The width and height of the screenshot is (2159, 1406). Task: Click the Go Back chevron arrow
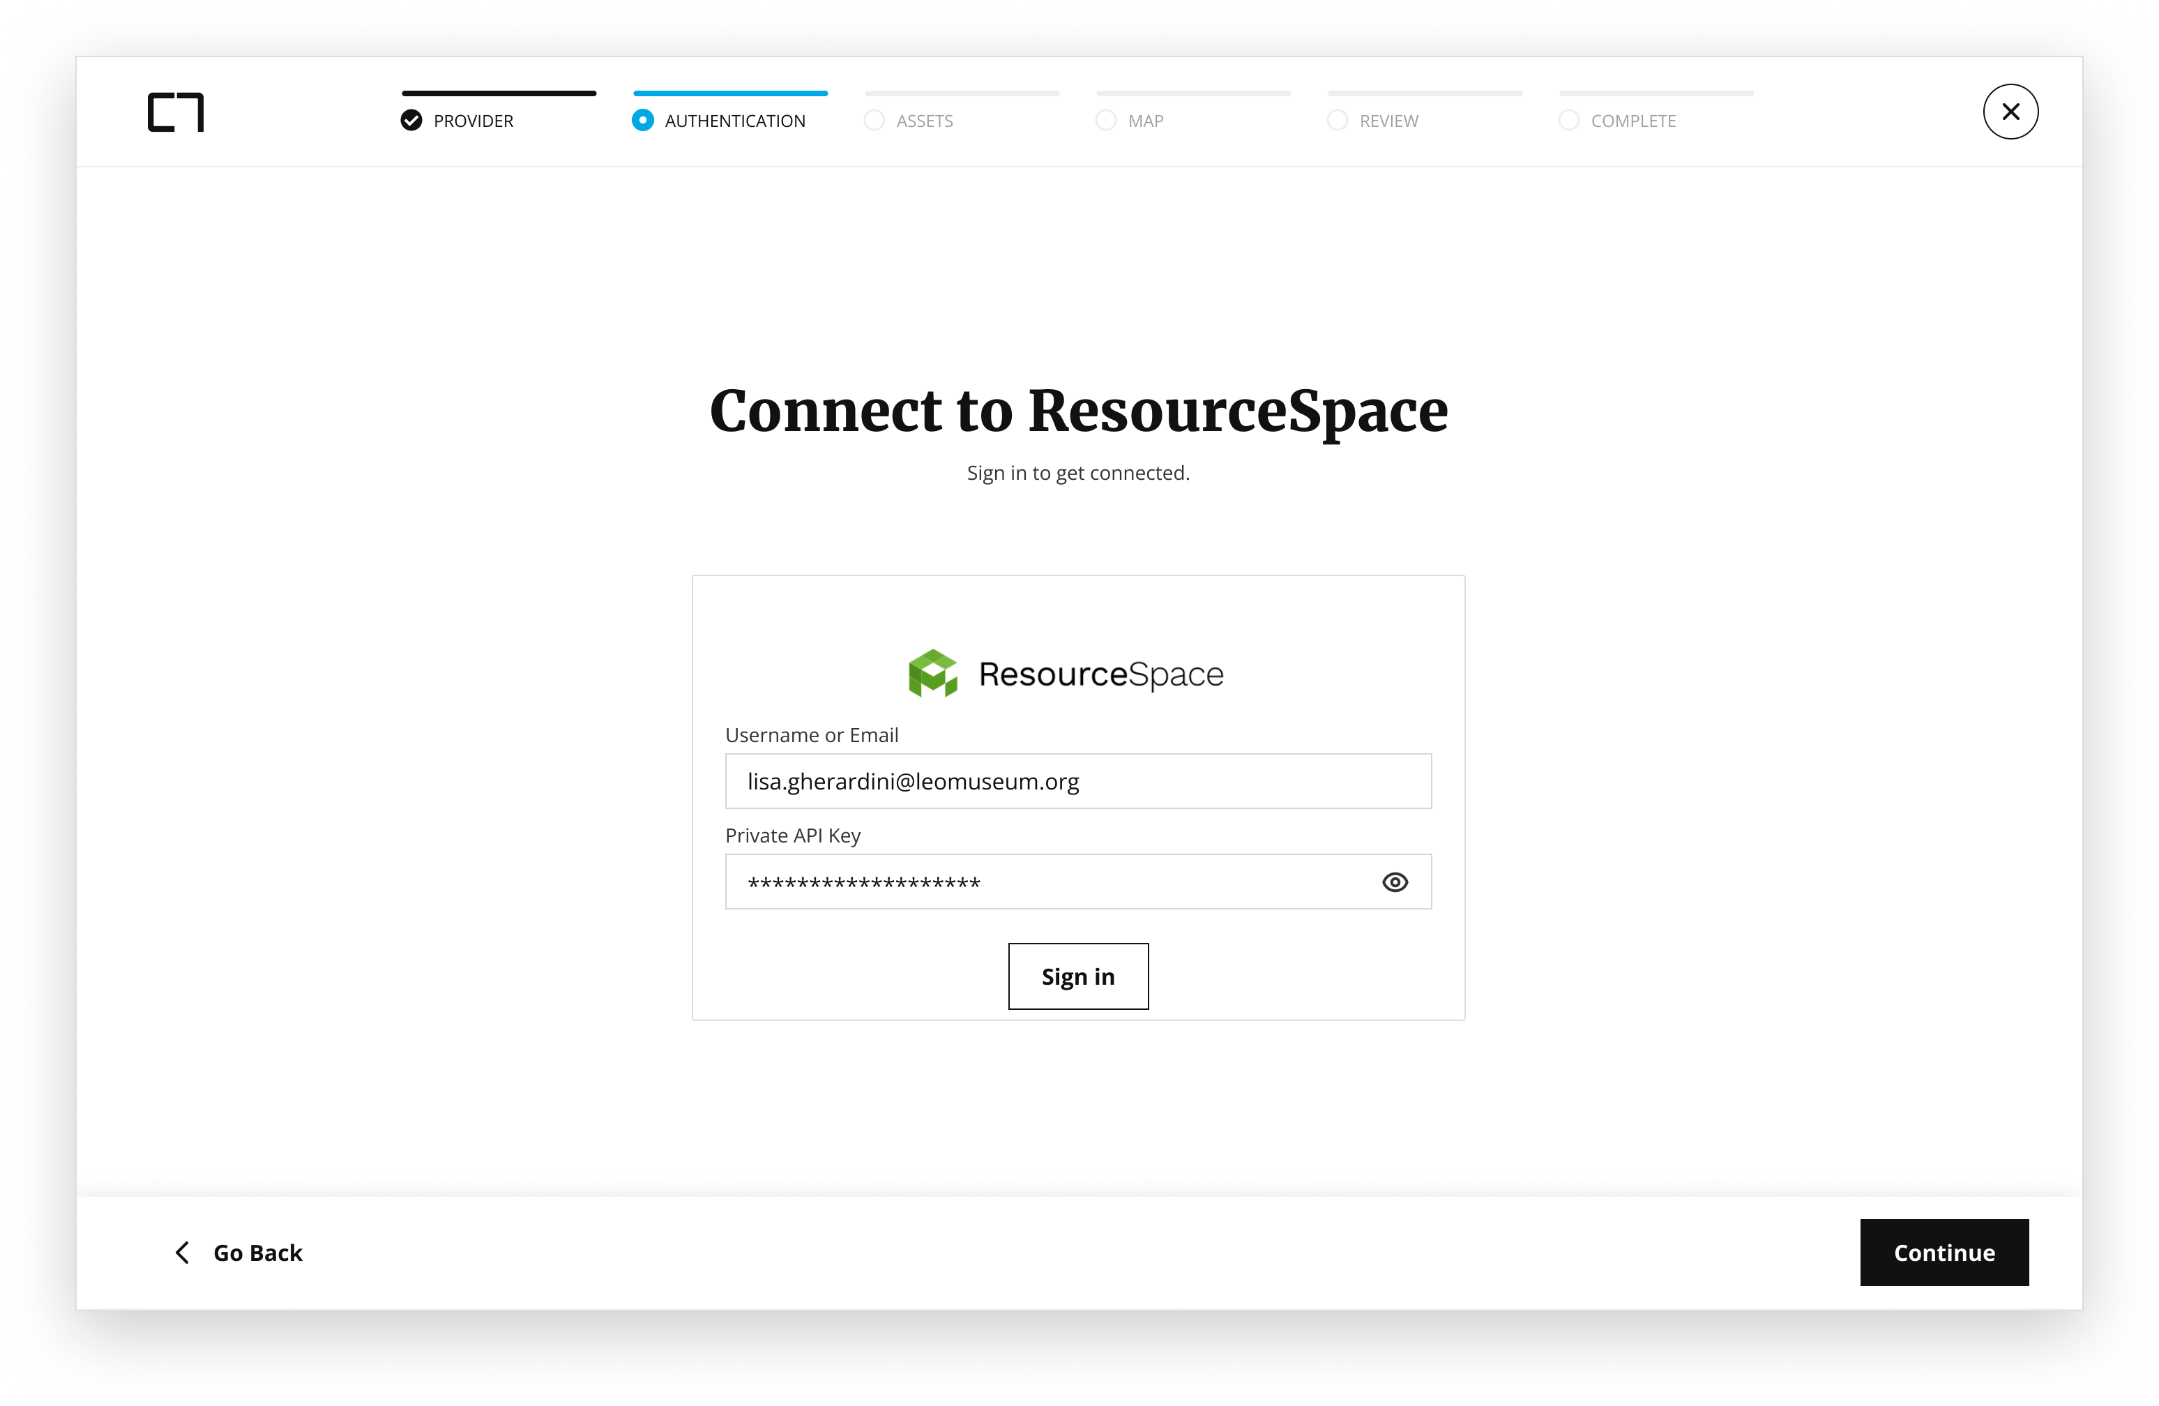(x=182, y=1253)
